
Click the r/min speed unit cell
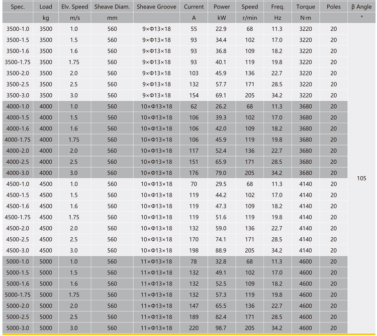tap(249, 18)
